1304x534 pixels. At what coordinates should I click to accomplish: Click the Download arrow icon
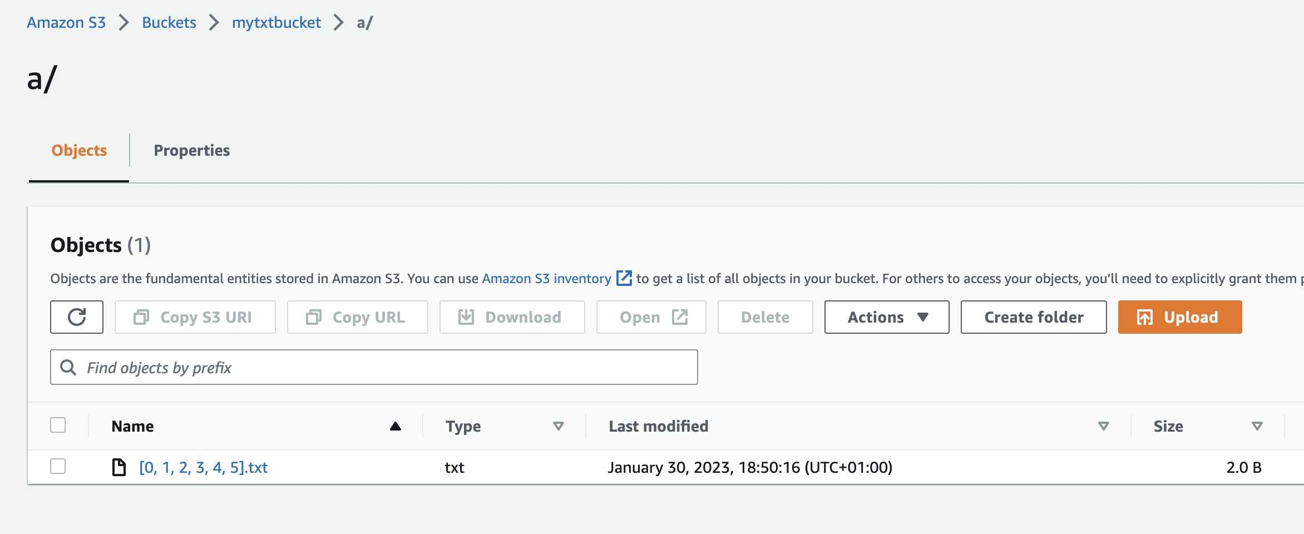coord(466,317)
